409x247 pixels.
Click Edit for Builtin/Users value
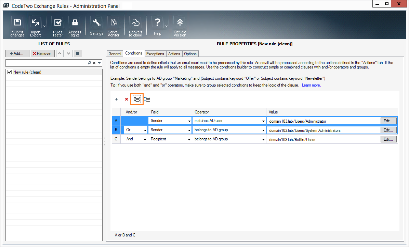[x=388, y=139]
